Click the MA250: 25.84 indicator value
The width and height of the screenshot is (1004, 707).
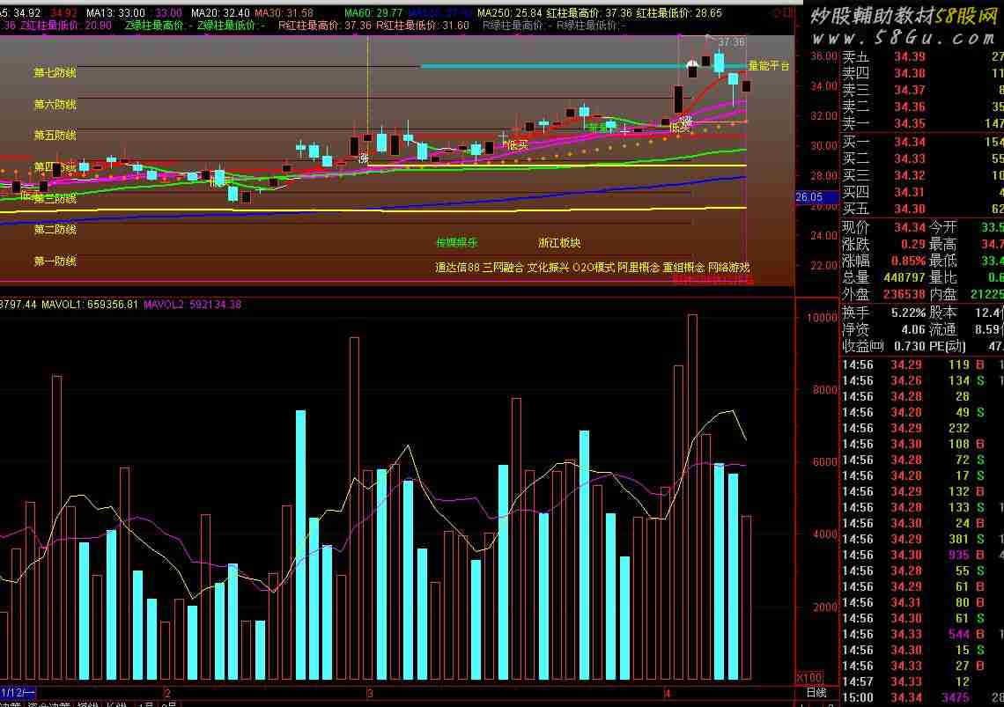pyautogui.click(x=510, y=13)
